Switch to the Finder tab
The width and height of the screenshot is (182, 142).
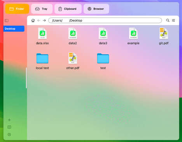17,9
